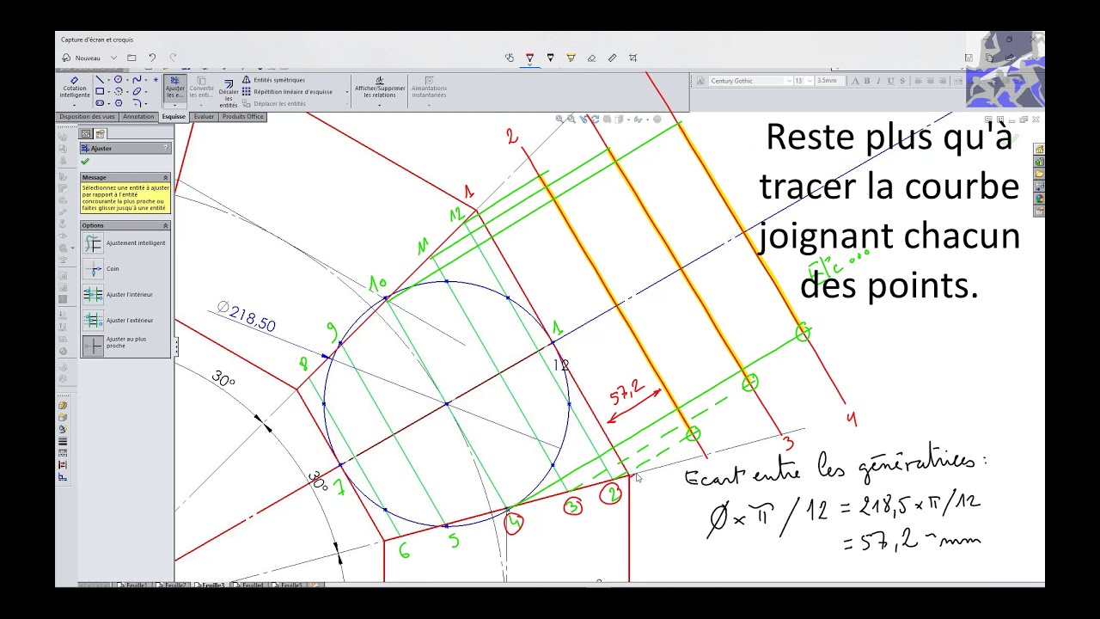Click the Feuille1 sheet tab
Image resolution: width=1100 pixels, height=619 pixels.
point(135,585)
